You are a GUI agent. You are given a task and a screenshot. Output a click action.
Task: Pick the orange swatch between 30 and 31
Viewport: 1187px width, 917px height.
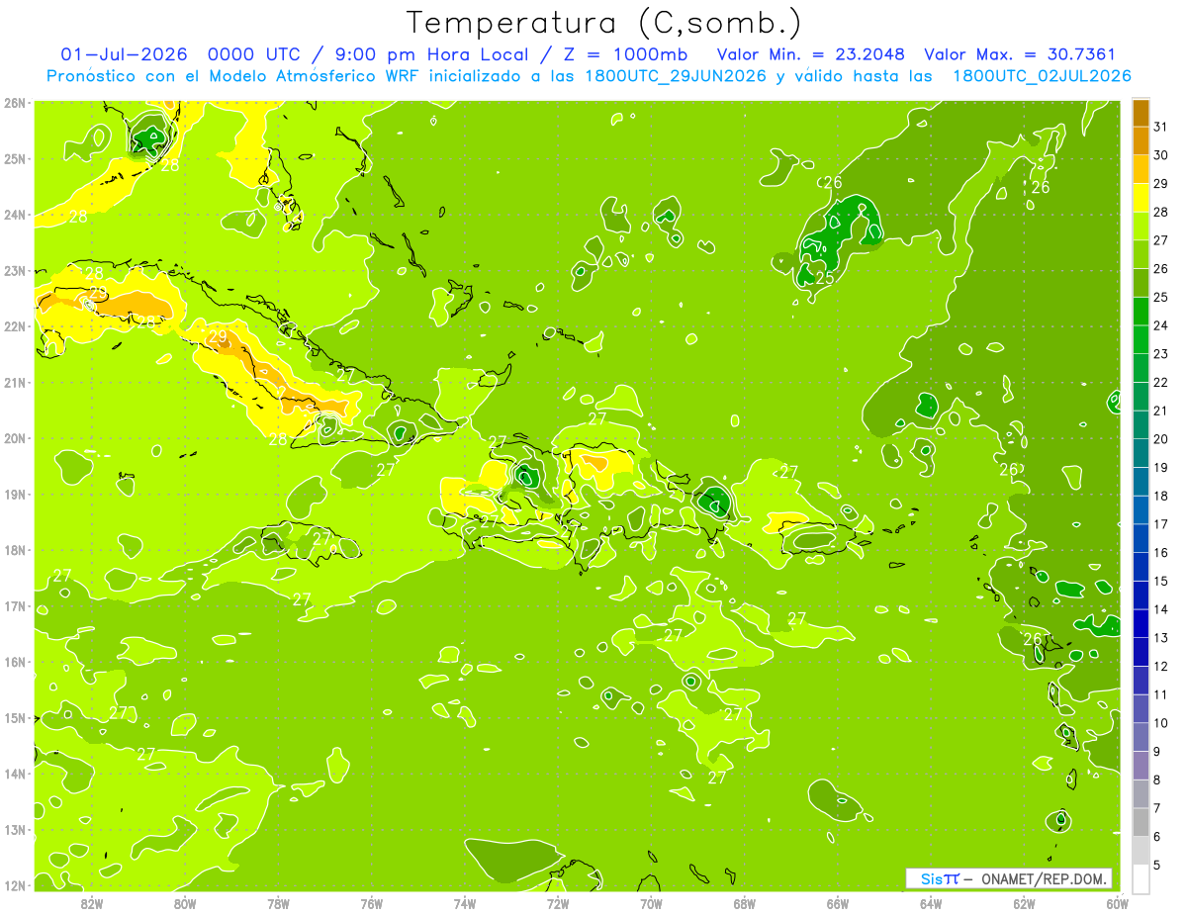point(1141,140)
